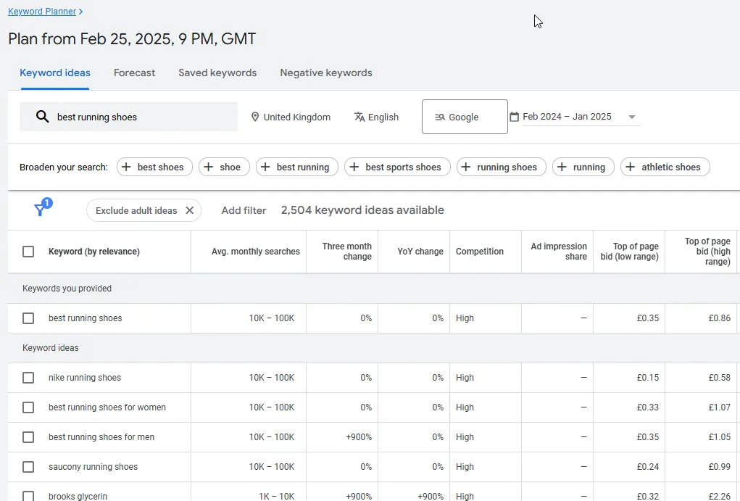Check best running shoes for women row
The image size is (740, 501).
click(x=28, y=407)
